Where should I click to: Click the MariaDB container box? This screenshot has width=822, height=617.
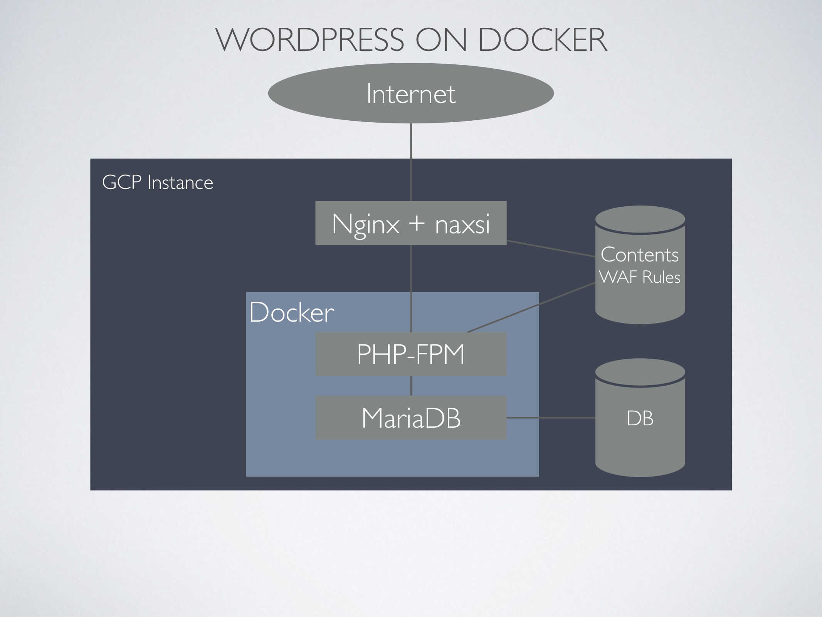(410, 417)
